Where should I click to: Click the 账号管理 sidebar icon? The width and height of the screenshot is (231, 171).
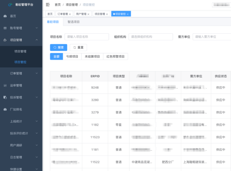[x=5, y=28]
